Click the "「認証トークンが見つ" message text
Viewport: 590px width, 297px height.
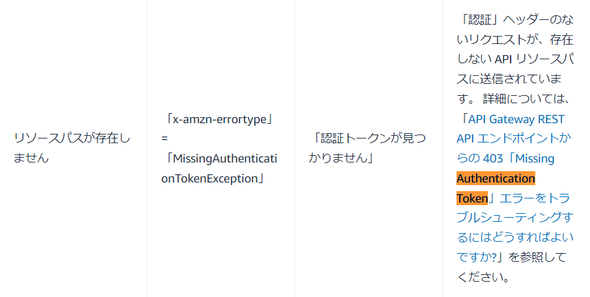pyautogui.click(x=366, y=139)
